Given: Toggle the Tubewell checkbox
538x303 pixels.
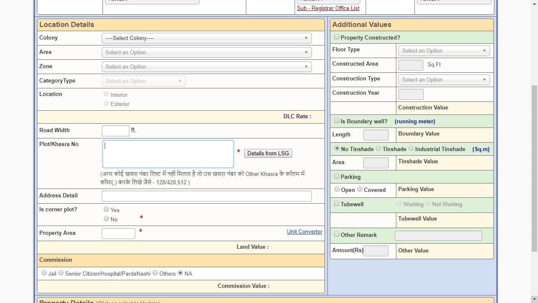Looking at the screenshot, I should (x=337, y=204).
